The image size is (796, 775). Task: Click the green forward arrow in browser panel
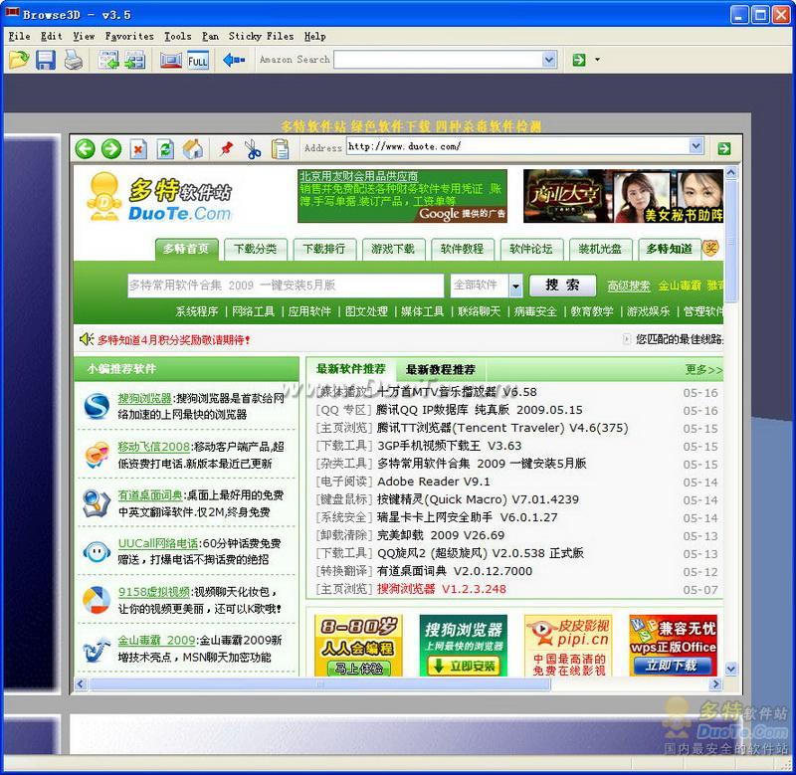point(111,148)
